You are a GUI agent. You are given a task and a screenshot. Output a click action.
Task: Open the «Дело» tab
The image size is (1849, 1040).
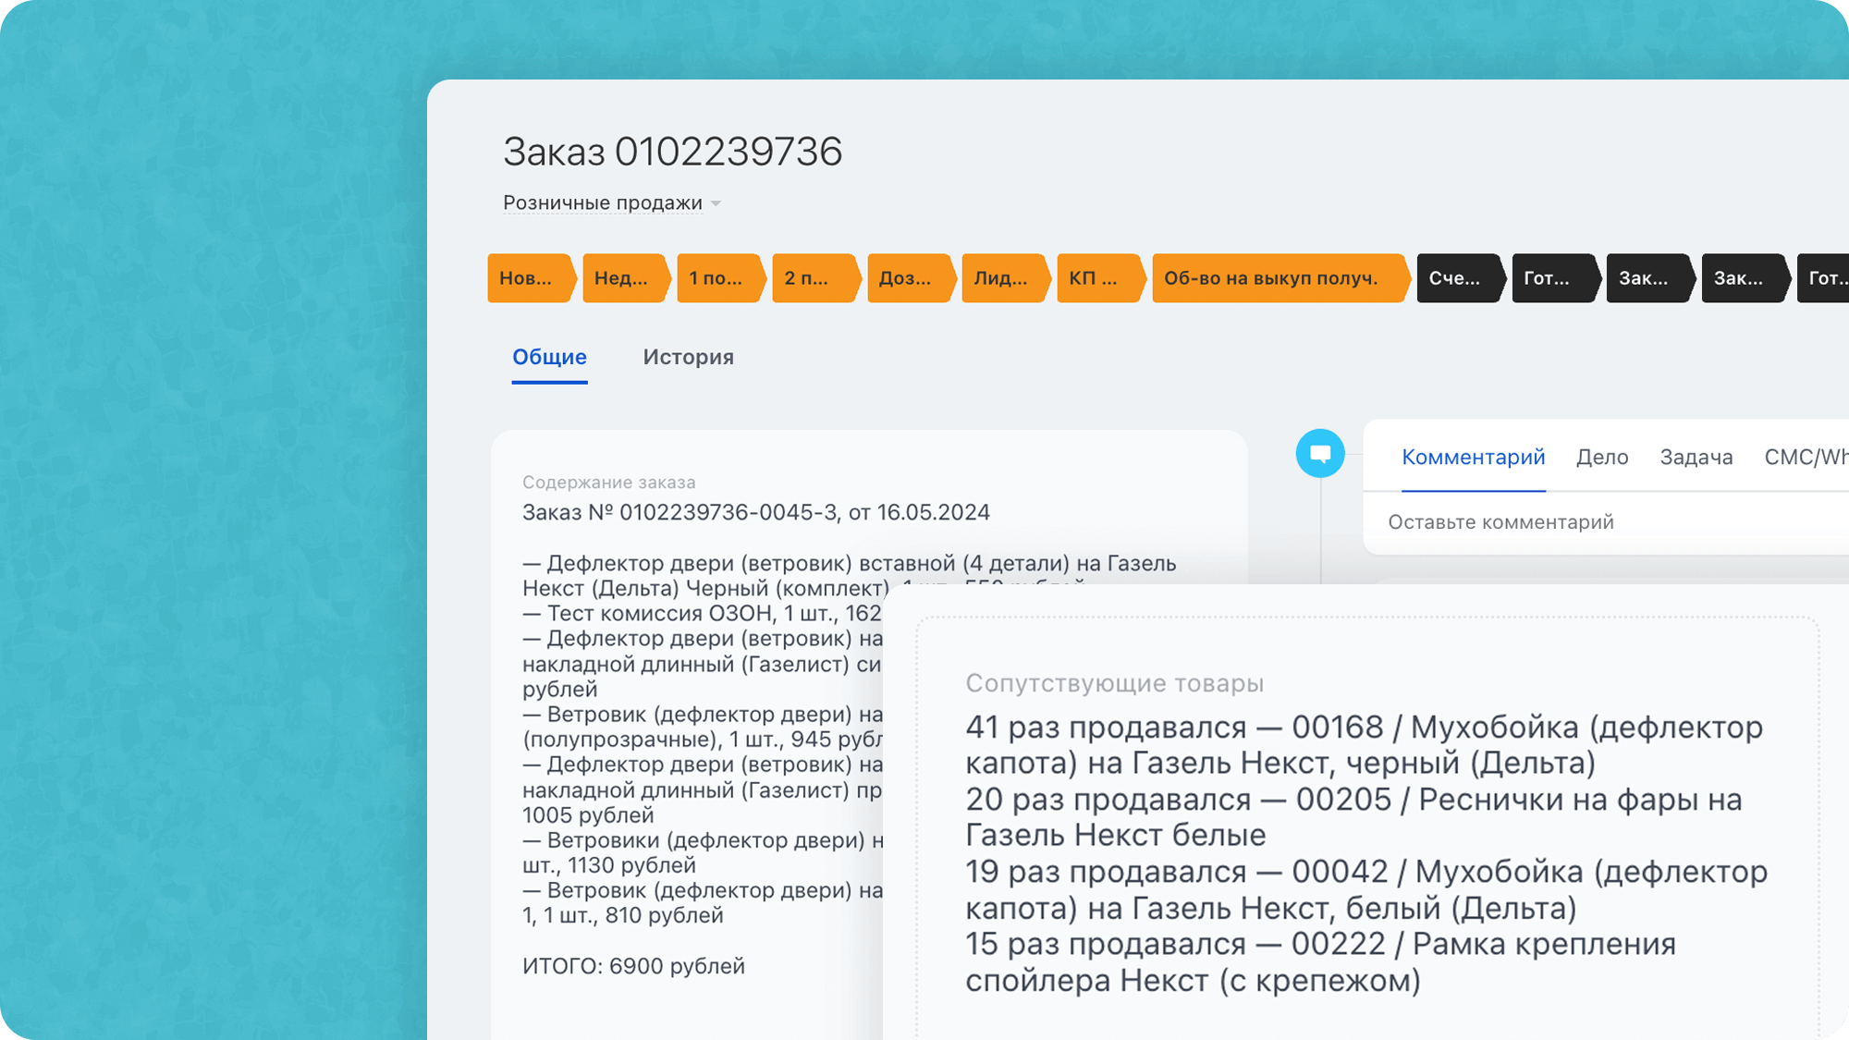coord(1602,457)
